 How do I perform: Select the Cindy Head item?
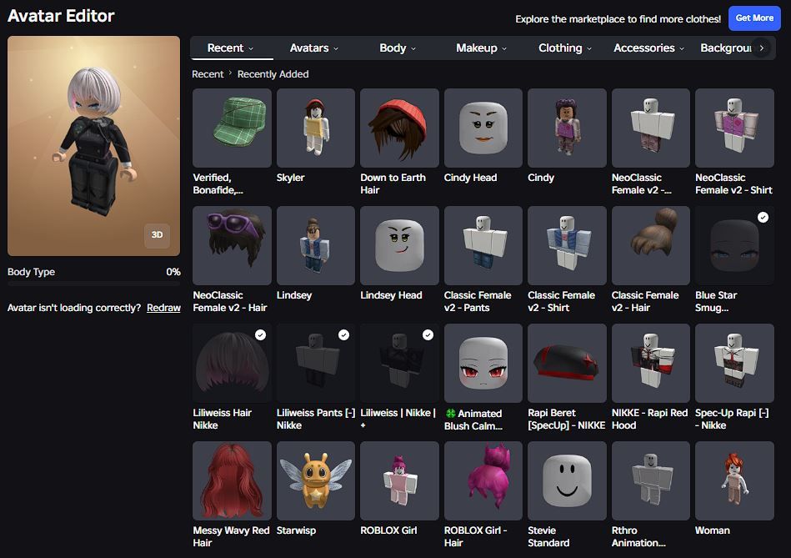point(483,128)
